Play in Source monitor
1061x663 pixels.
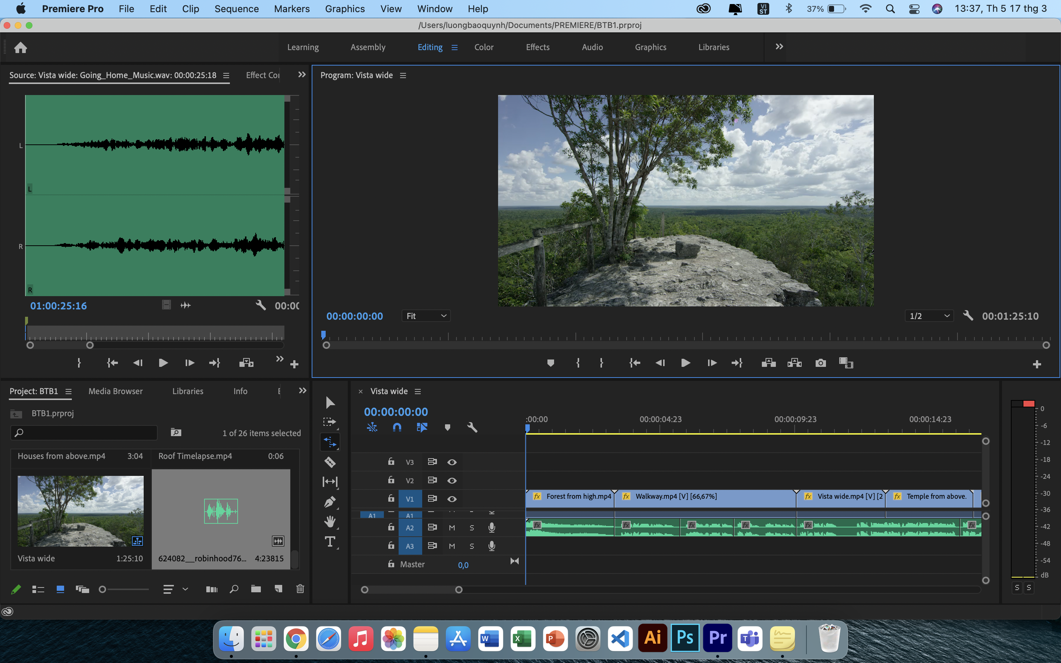point(163,363)
